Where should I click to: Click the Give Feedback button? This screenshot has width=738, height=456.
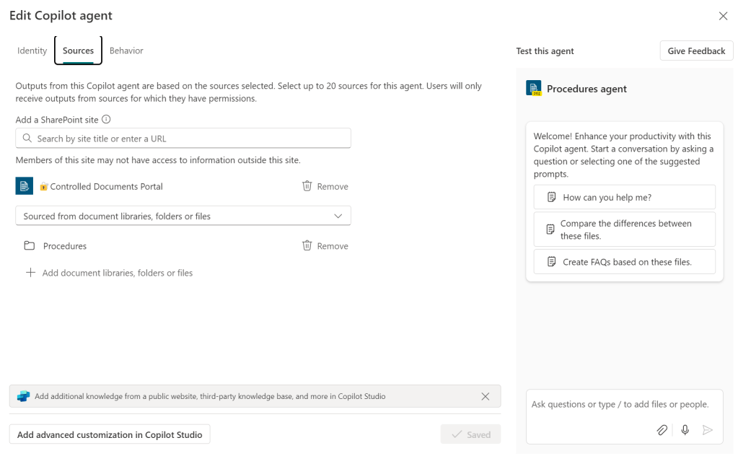click(696, 51)
